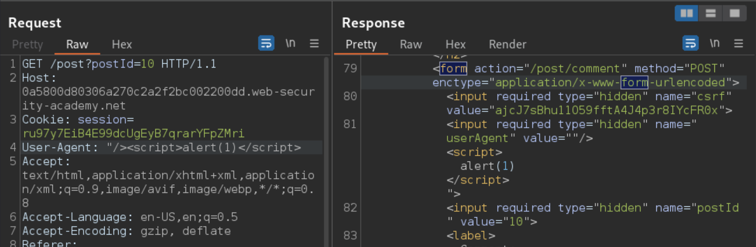
Task: Click alert(1) in the response body
Action: 487,166
